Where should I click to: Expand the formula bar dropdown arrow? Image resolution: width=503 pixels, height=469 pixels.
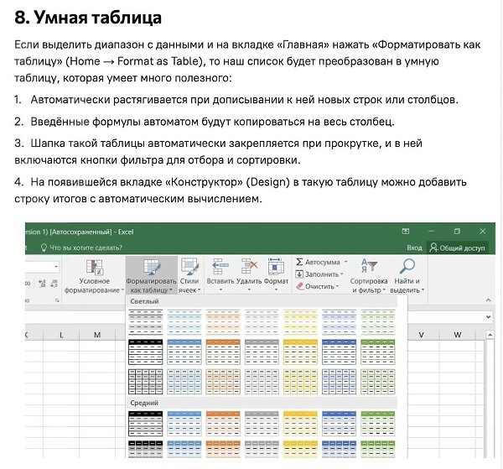pos(487,316)
